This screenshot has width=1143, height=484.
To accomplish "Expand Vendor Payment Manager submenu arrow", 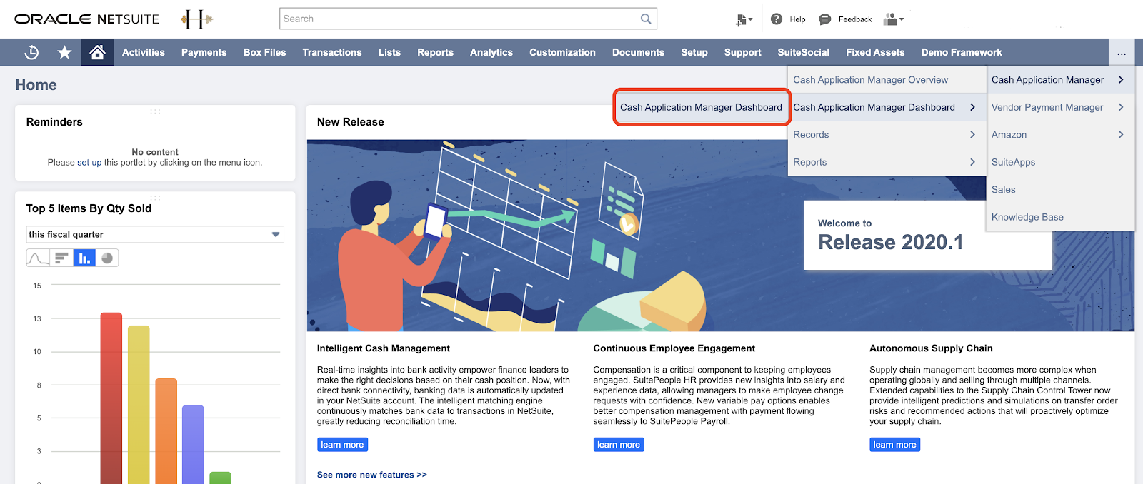I will (x=1121, y=107).
